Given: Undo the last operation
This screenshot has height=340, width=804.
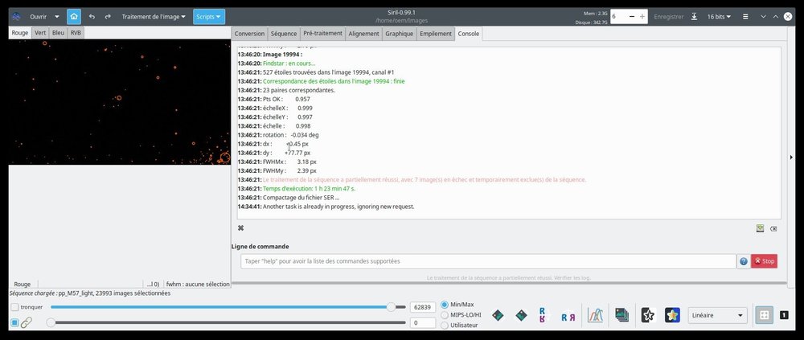Looking at the screenshot, I should point(92,16).
